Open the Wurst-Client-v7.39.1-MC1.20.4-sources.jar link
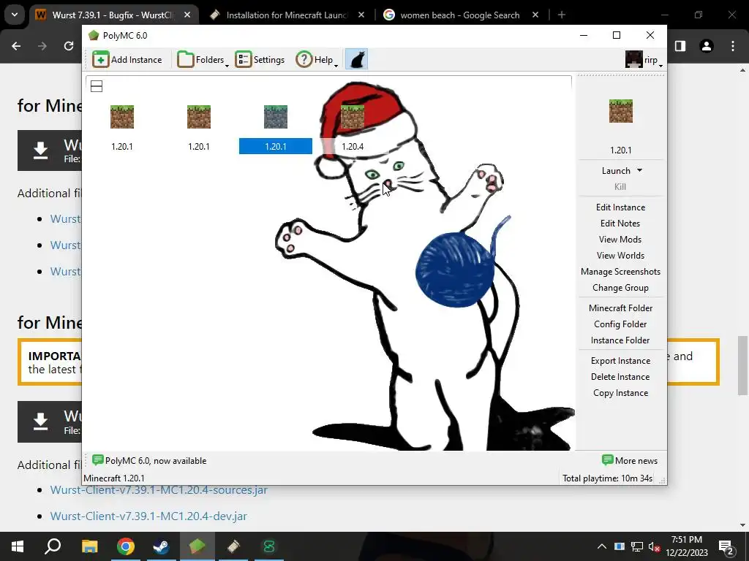Image resolution: width=749 pixels, height=561 pixels. [159, 490]
